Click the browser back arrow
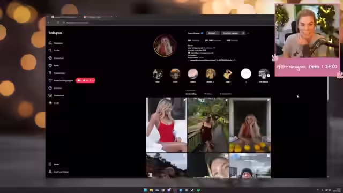Screen dimensions: 343x193 (49, 23)
